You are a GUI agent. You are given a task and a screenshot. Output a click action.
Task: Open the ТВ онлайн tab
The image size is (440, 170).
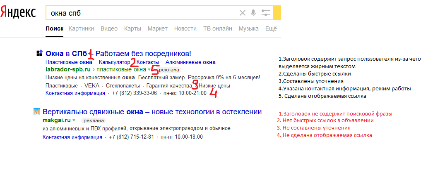pos(218,28)
